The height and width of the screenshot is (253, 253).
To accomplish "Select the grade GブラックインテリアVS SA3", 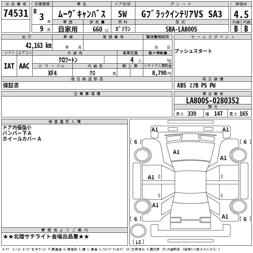I will click(182, 14).
